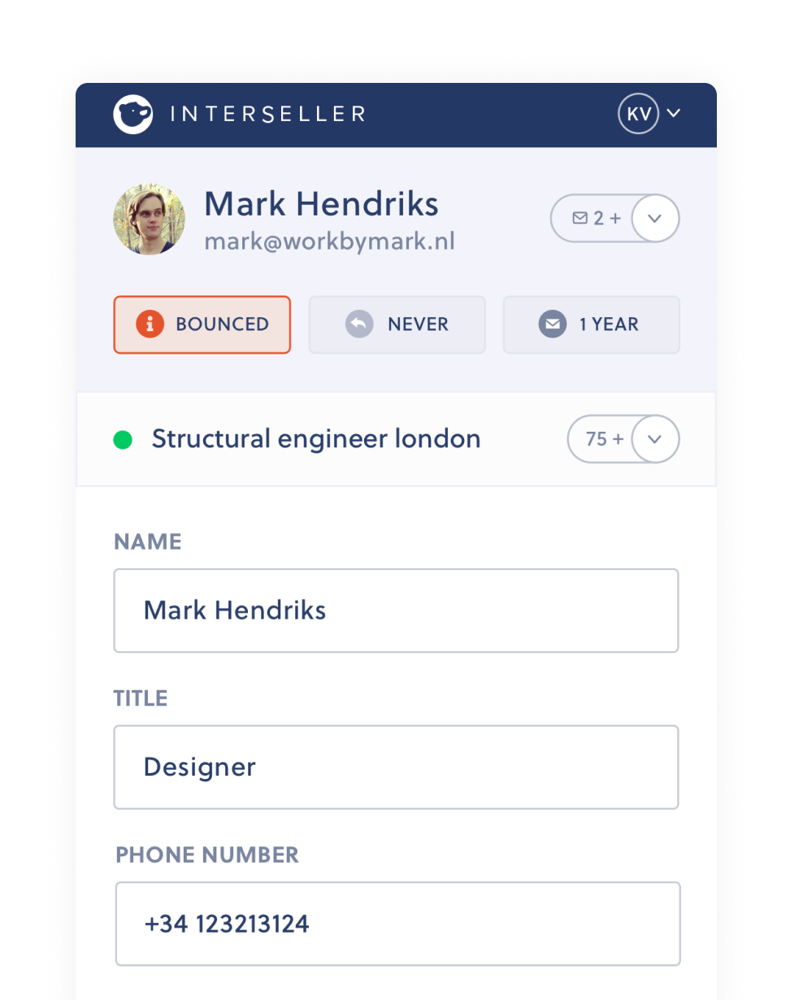Viewport: 790px width, 1000px height.
Task: Click the orange info icon on Bounced
Action: pos(150,324)
